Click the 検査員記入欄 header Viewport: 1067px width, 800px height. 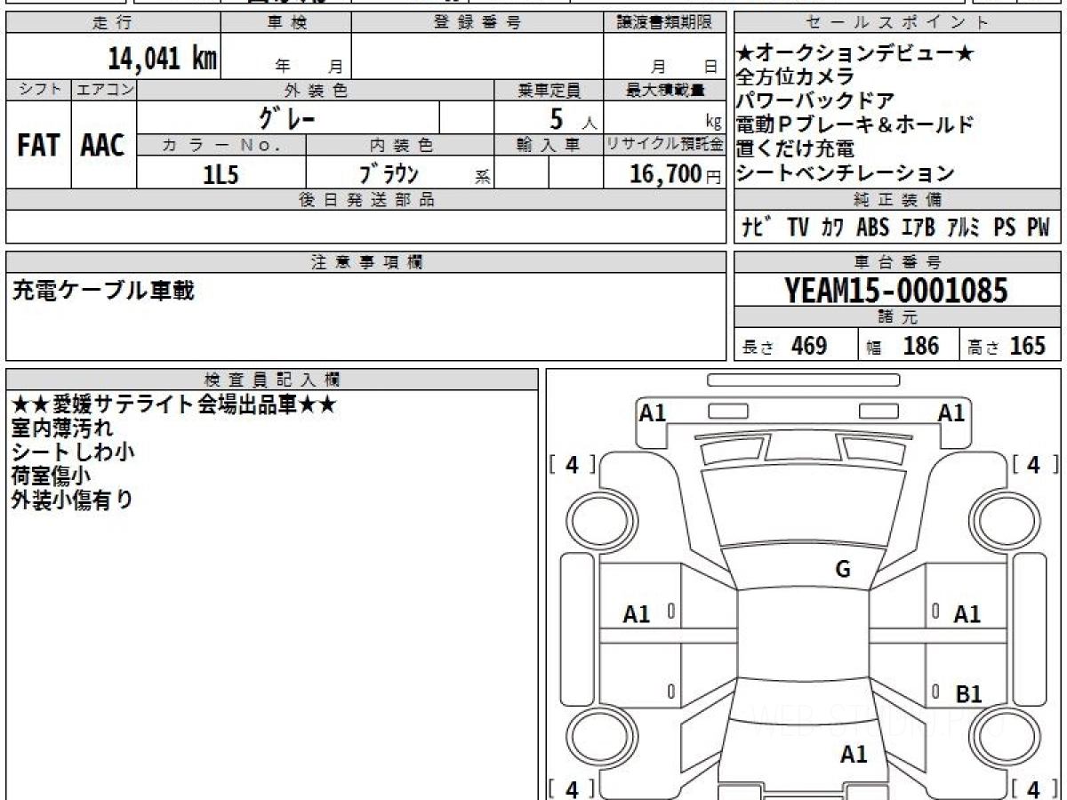tap(272, 380)
